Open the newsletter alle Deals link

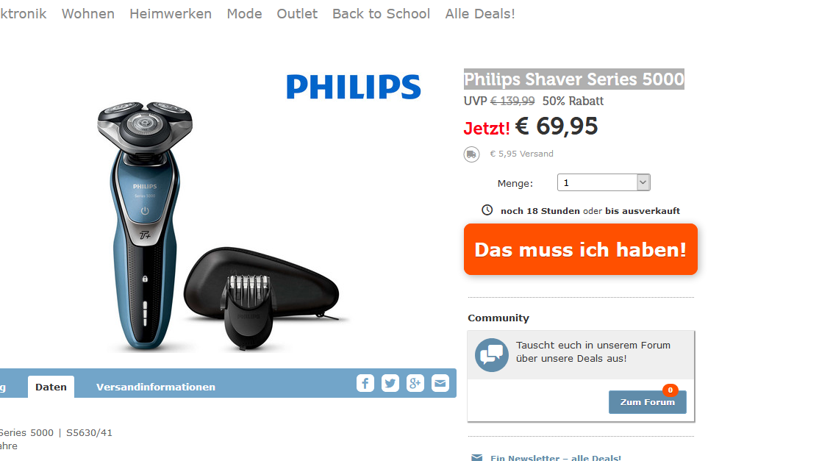pyautogui.click(x=555, y=457)
